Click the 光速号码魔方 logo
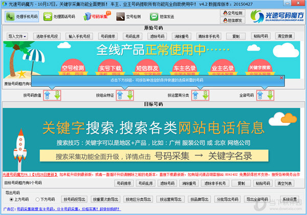Viewport: 307px width, 215px height. [x=277, y=16]
